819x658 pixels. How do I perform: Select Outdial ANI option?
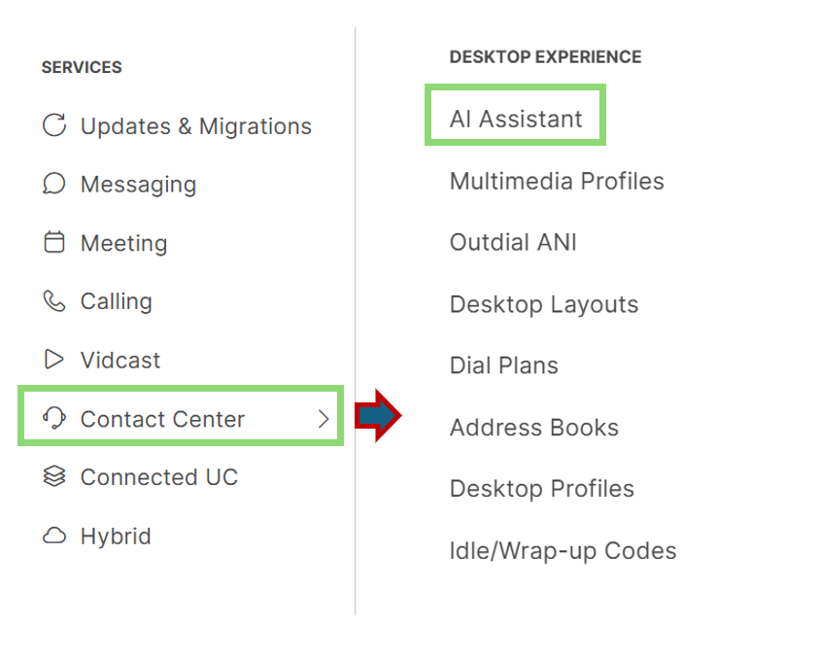tap(513, 242)
